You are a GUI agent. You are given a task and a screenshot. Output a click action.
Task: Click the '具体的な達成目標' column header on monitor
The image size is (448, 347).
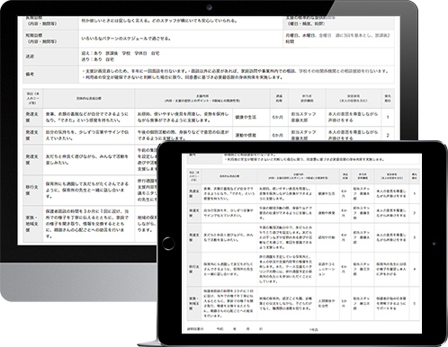tap(89, 98)
